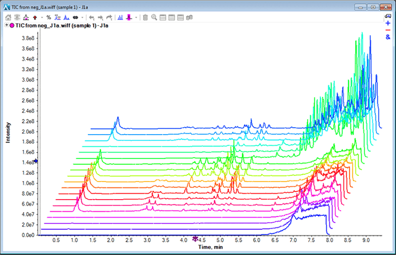Click the blue bar-chart histogram icon
The height and width of the screenshot is (255, 396).
pos(120,17)
